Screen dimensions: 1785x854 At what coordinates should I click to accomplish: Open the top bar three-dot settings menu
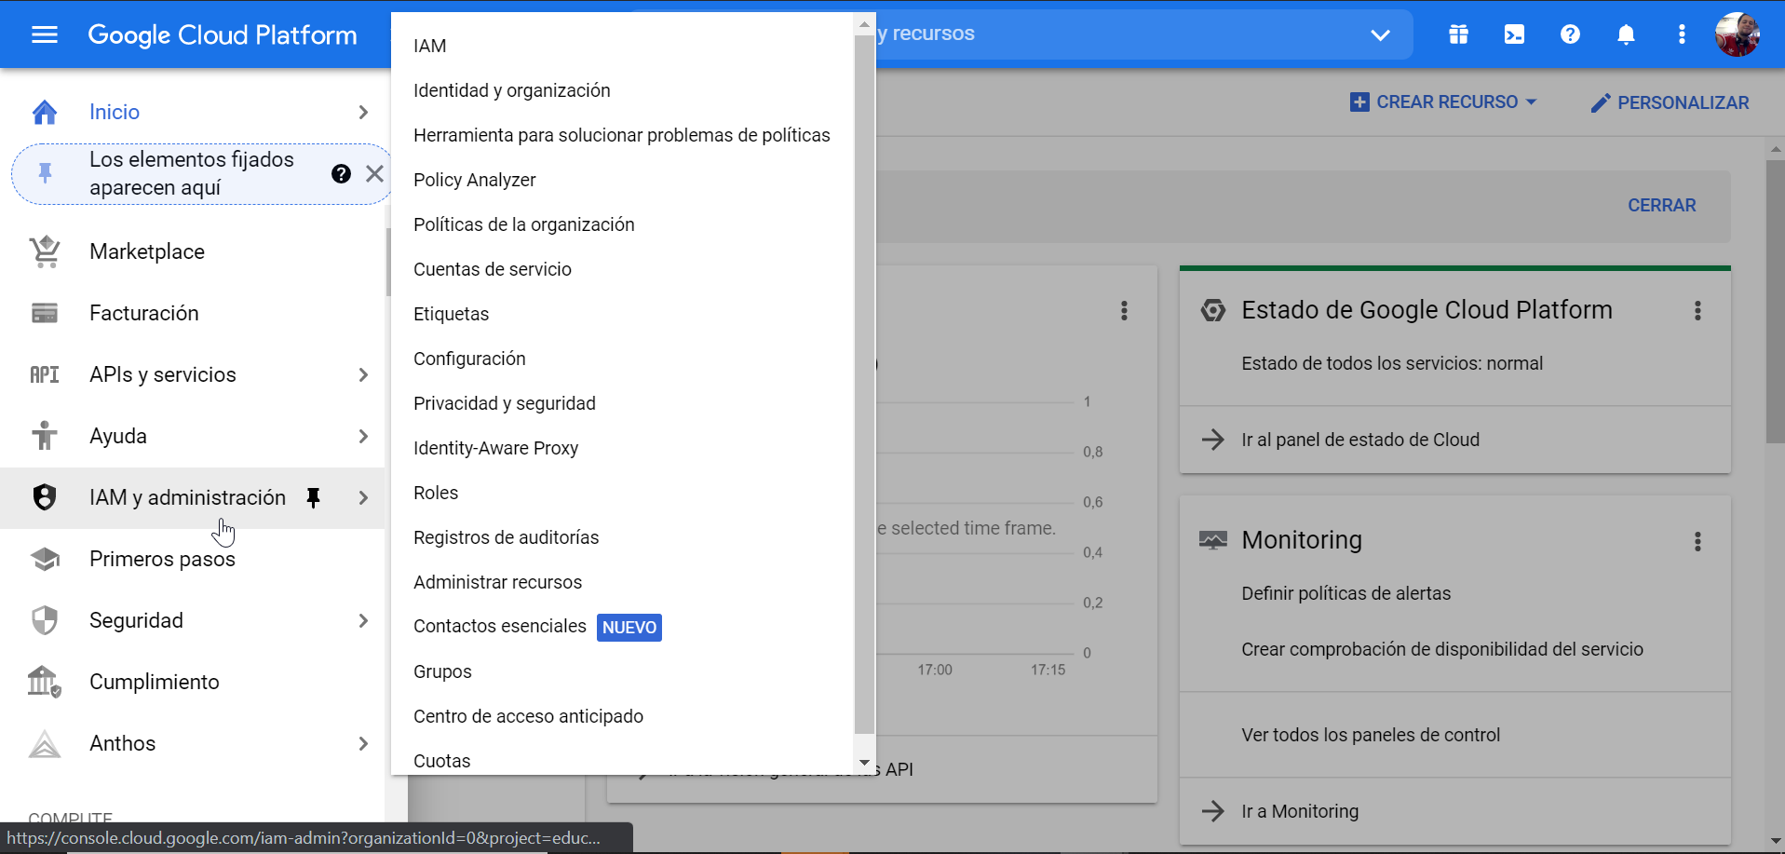pos(1682,34)
